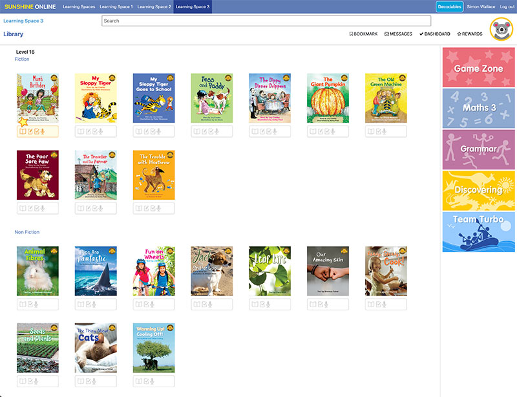This screenshot has width=517, height=397.
Task: Open Bookmark from the top toolbar
Action: click(363, 34)
